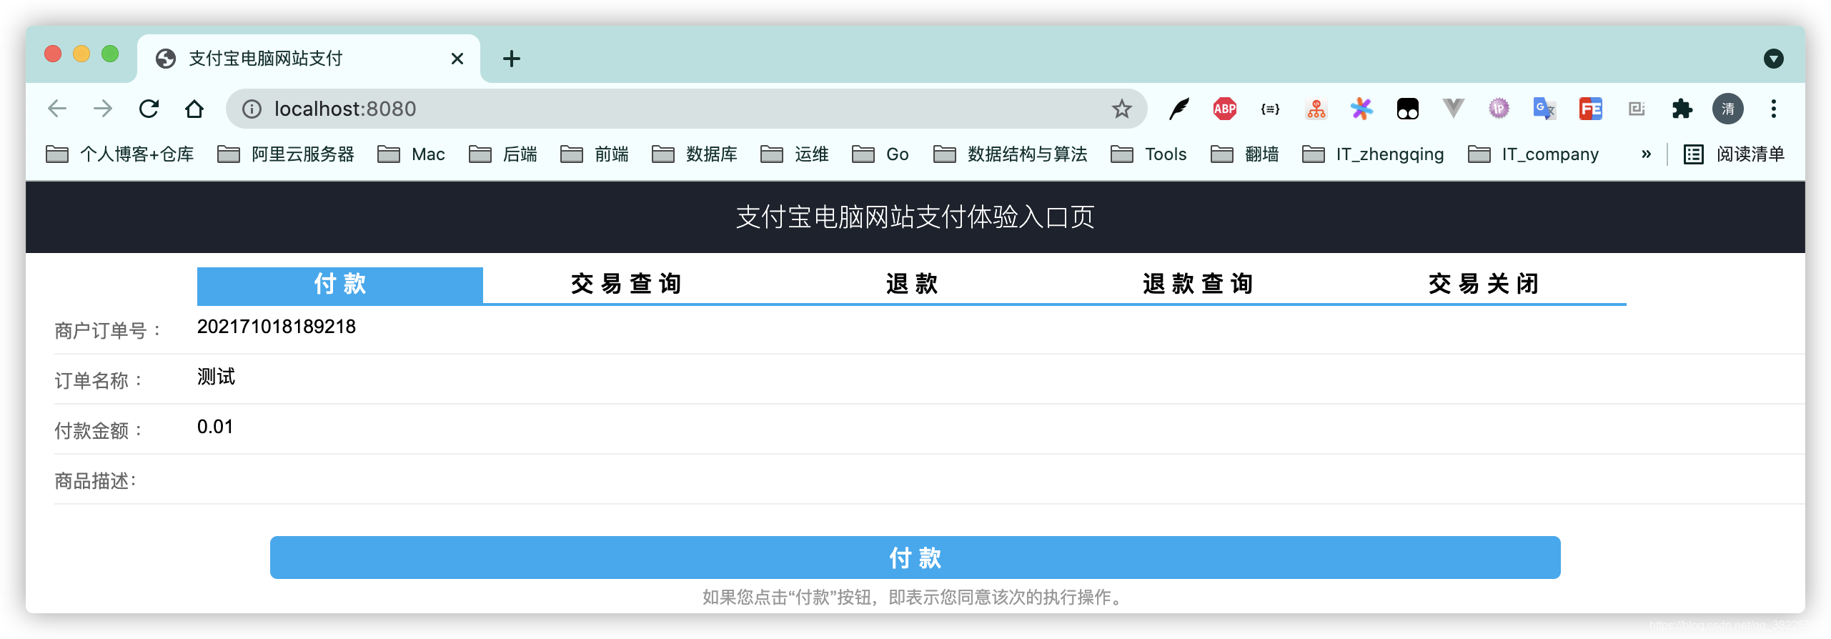Reload the current page
1831x639 pixels.
click(x=149, y=109)
